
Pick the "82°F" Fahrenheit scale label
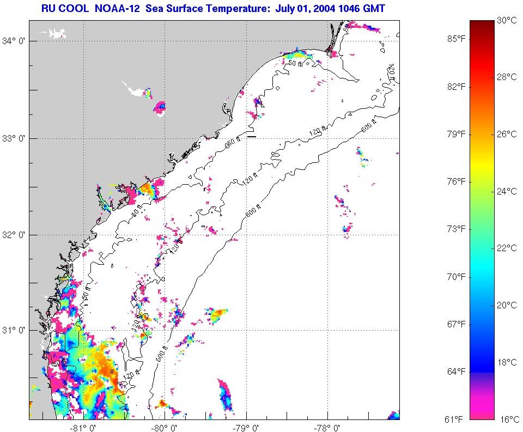click(457, 87)
